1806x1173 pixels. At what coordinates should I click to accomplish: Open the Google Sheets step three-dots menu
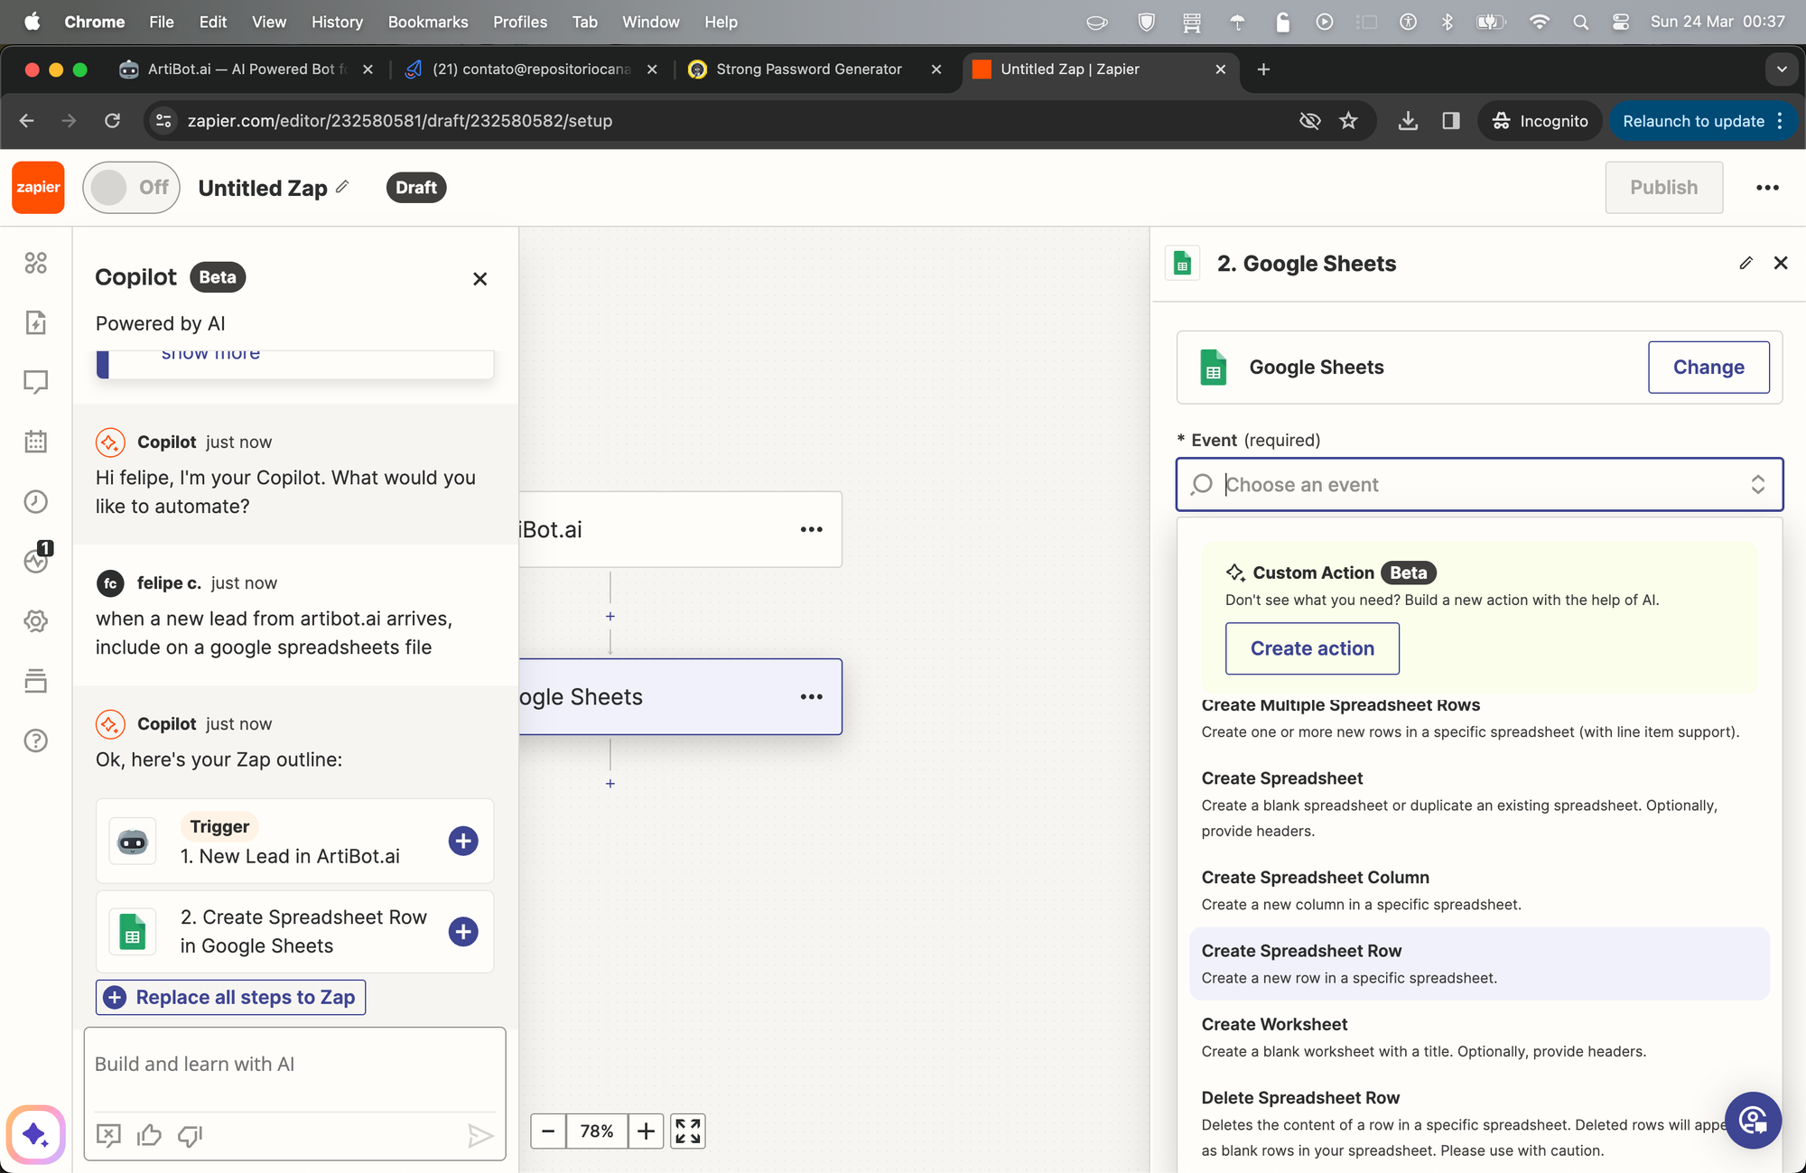[x=811, y=696]
